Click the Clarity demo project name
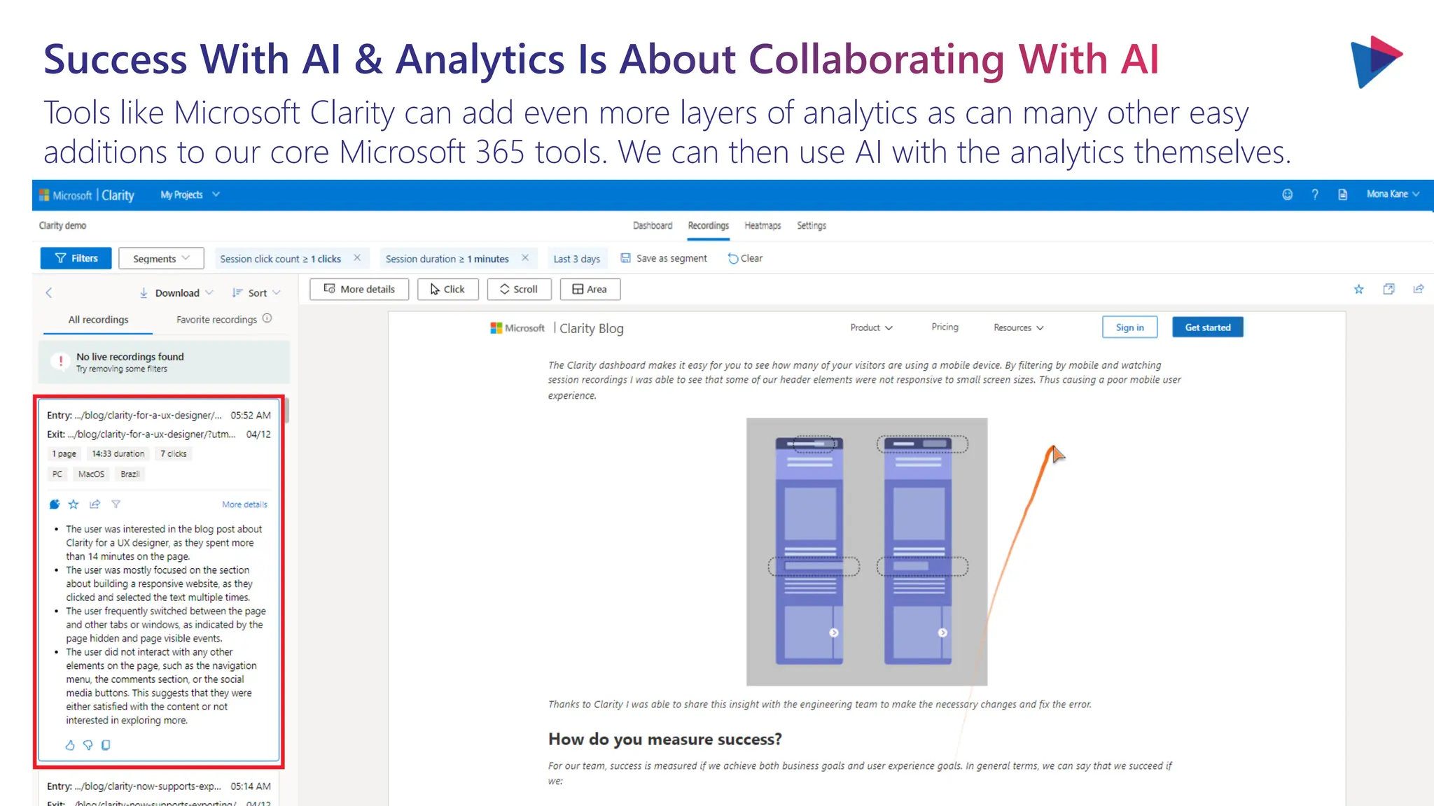The height and width of the screenshot is (806, 1434). point(62,225)
